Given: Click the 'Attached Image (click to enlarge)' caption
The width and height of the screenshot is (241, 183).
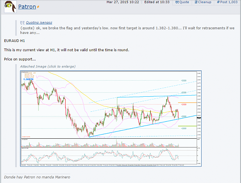Looking at the screenshot, I should pos(48,67).
